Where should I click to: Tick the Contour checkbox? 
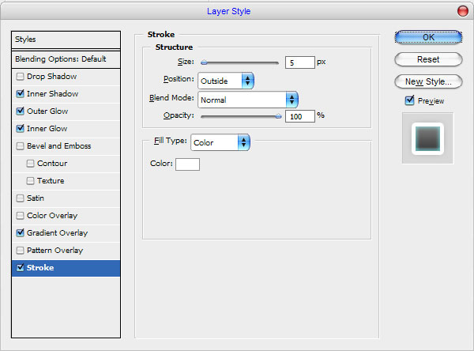click(30, 164)
